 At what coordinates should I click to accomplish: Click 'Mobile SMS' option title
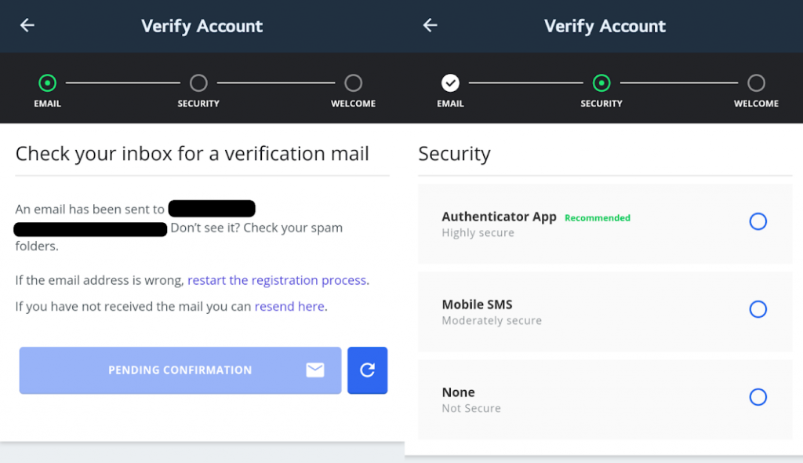[x=478, y=304]
